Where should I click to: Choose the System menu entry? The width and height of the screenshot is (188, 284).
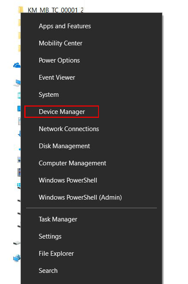(49, 95)
